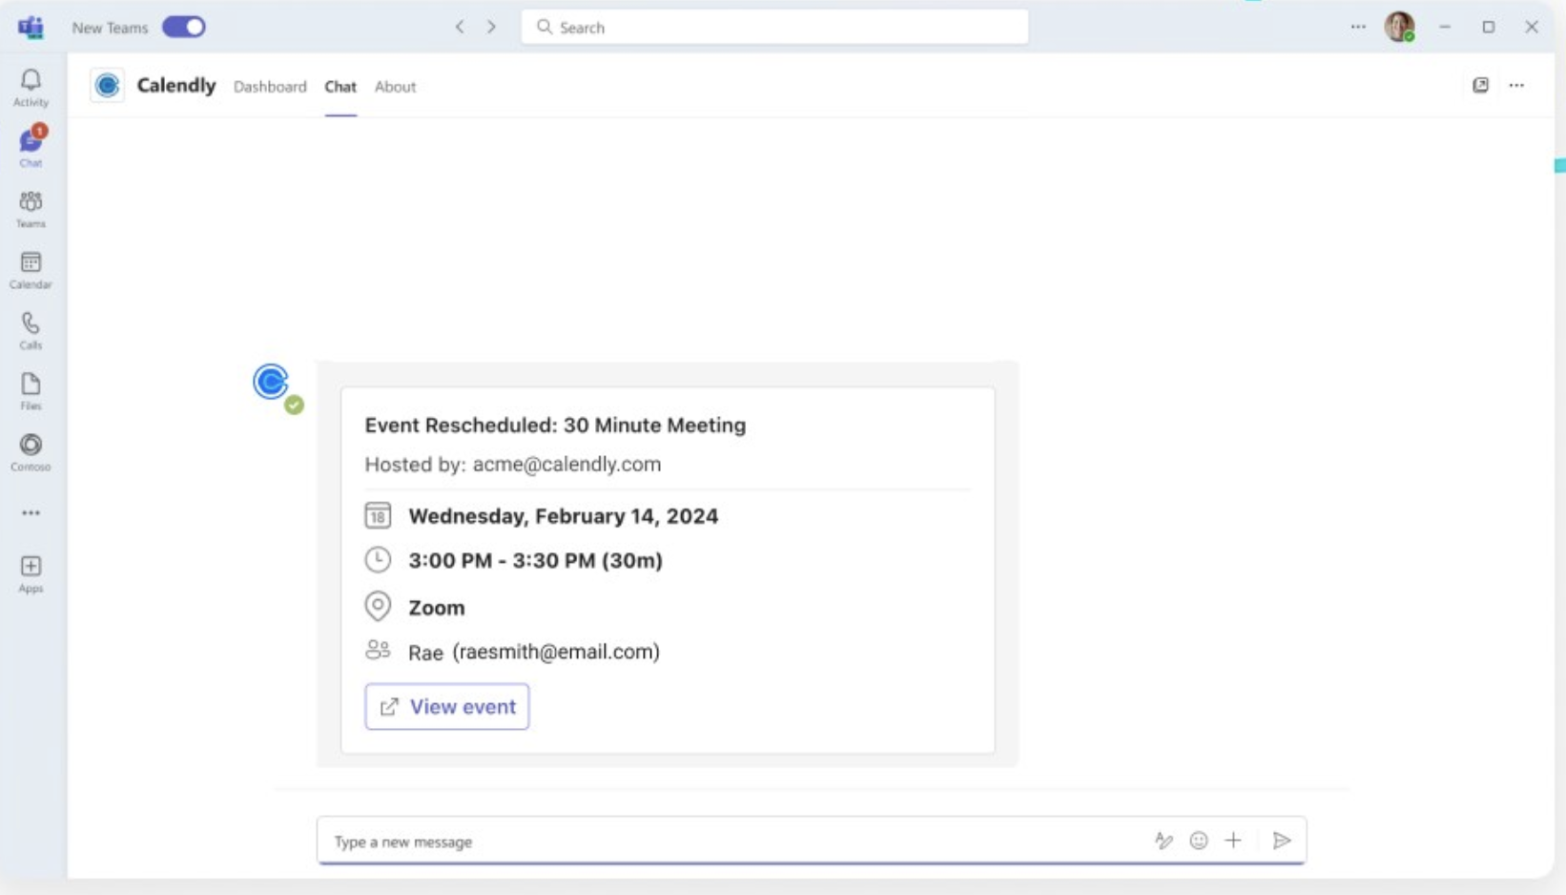Switch to the Dashboard tab
The width and height of the screenshot is (1566, 895).
point(270,87)
